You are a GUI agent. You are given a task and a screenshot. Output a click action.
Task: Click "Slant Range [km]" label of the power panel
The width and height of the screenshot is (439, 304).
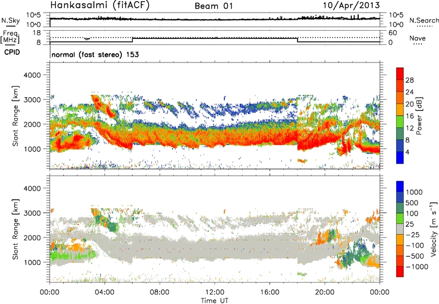[x=15, y=116]
